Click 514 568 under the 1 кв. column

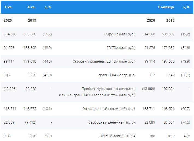click(10, 34)
